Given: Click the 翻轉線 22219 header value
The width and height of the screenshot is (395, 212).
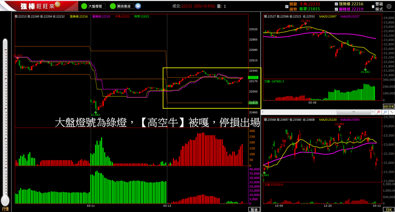Looking at the screenshot, I should click(351, 9).
